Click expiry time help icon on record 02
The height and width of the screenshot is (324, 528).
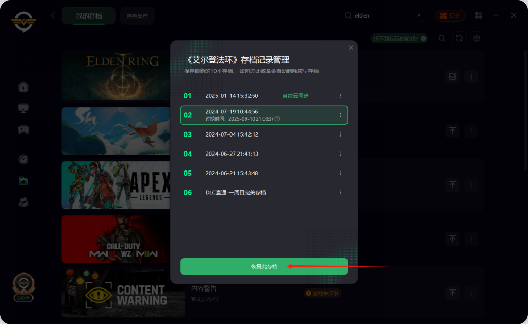point(277,118)
